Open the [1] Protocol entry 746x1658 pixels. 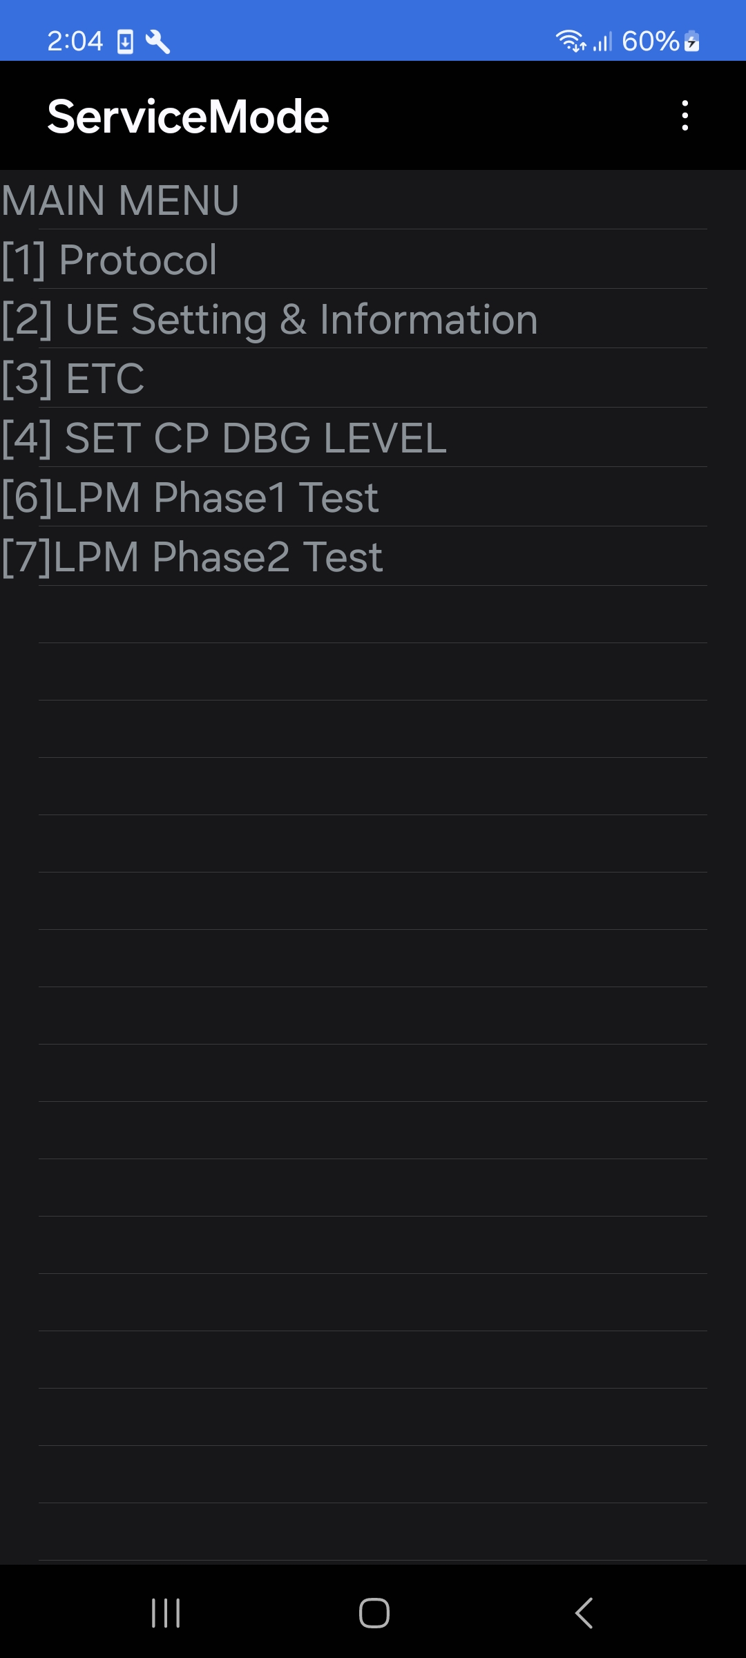click(373, 259)
